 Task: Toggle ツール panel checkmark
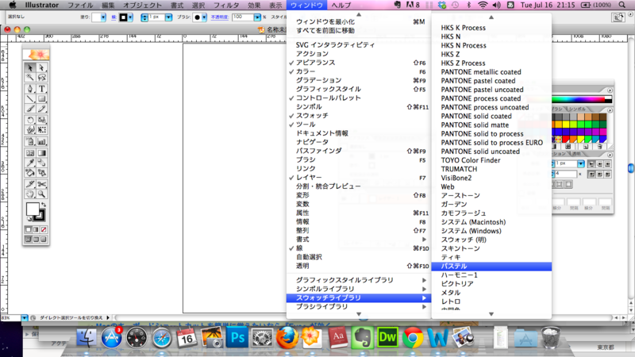(x=359, y=125)
